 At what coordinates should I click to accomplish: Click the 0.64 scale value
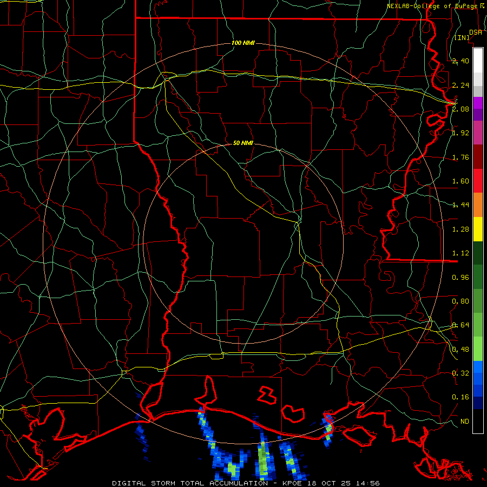460,325
